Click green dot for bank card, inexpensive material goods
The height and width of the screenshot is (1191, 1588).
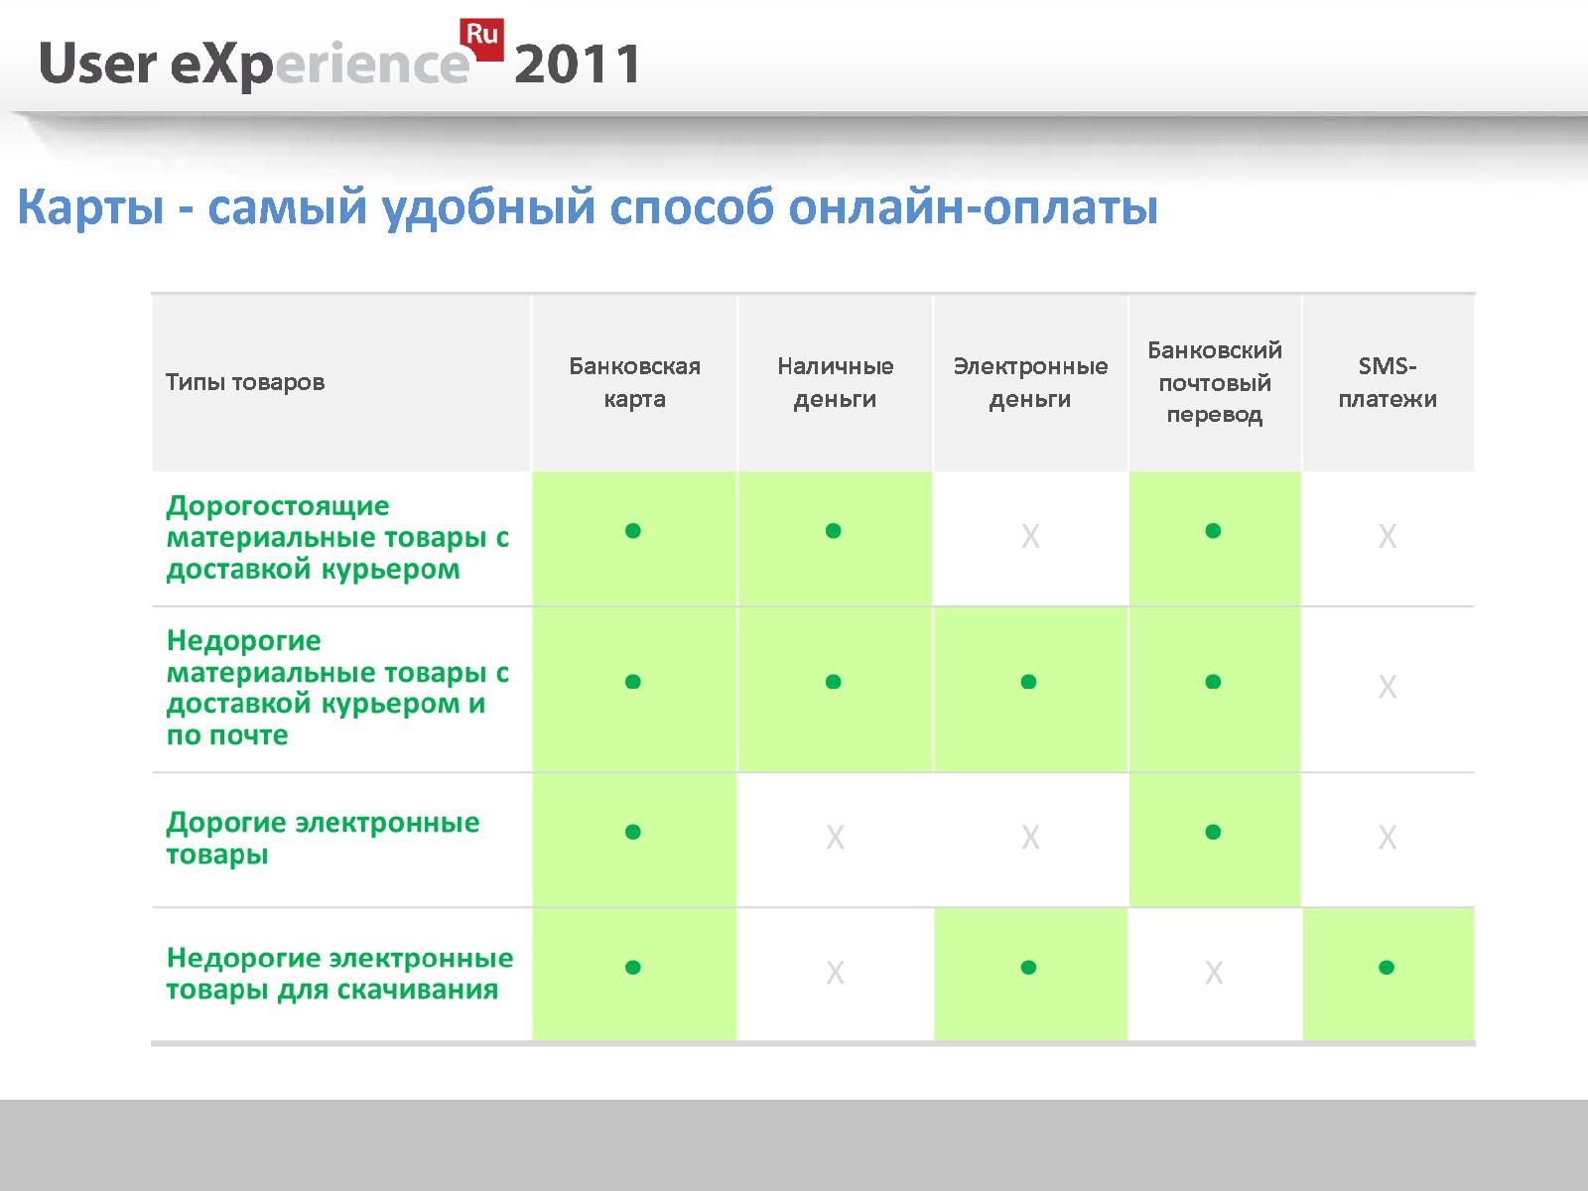633,682
